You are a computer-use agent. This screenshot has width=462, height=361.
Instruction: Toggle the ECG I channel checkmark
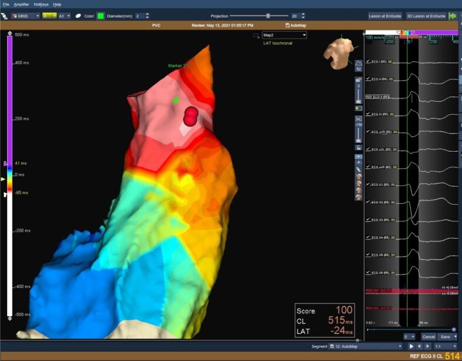click(368, 61)
